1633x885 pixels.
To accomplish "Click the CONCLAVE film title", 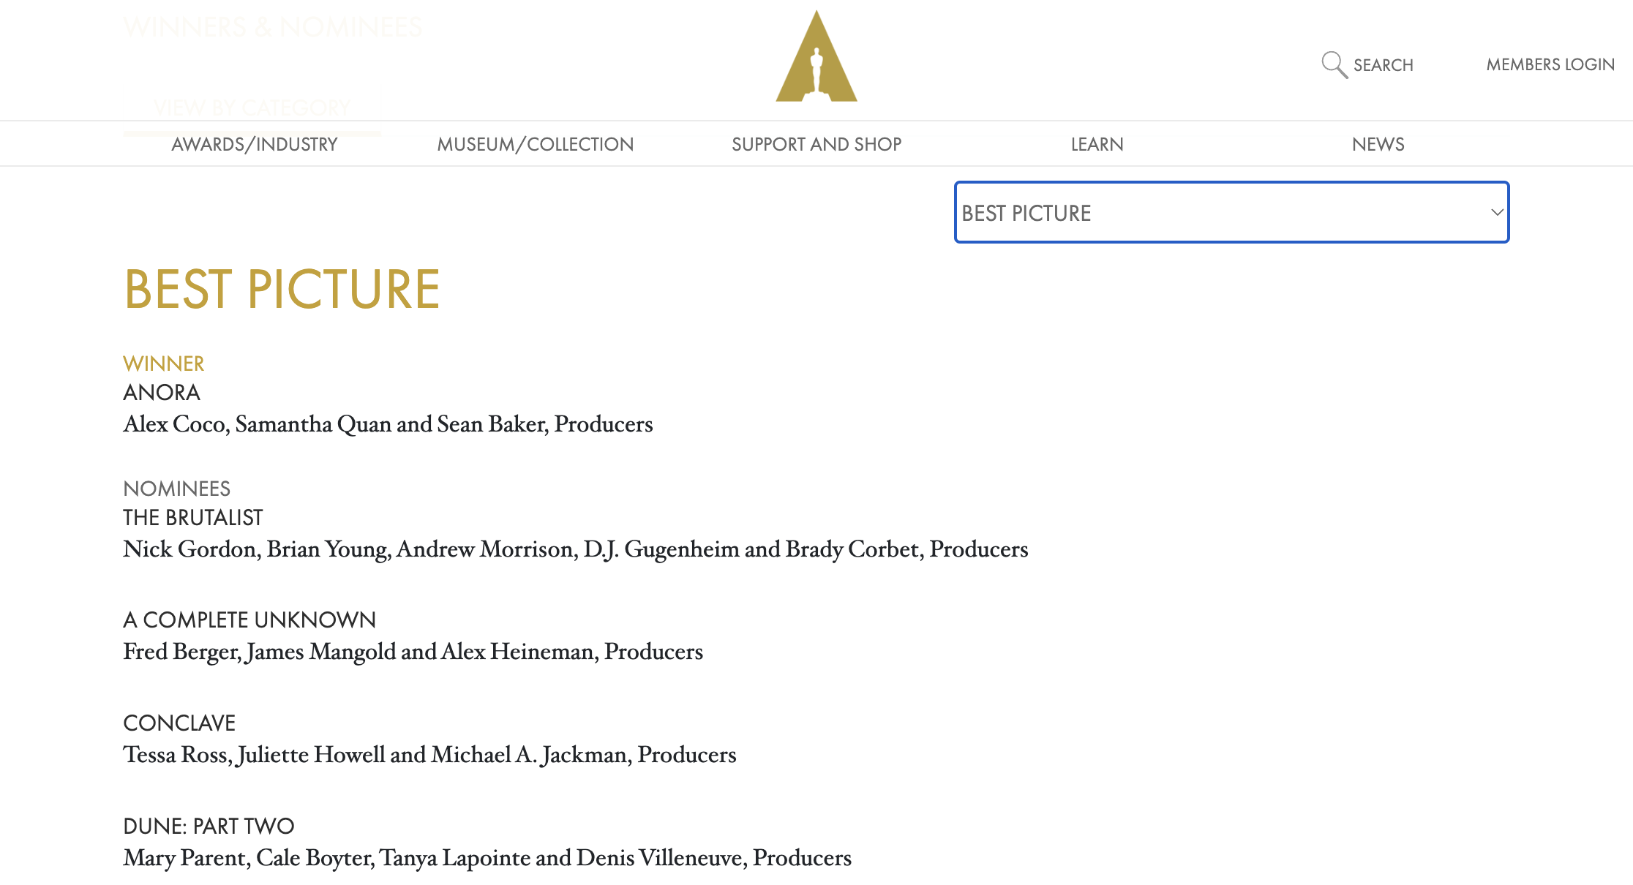I will pos(179,723).
